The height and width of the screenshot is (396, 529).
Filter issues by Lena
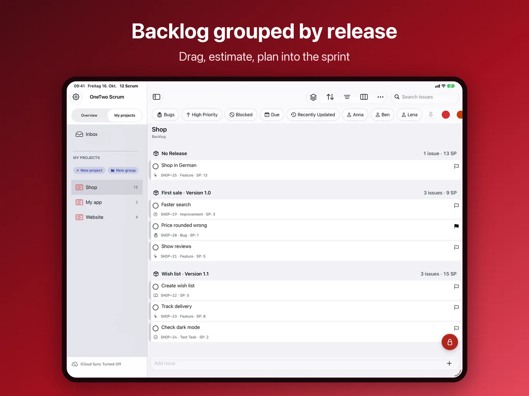coord(409,115)
